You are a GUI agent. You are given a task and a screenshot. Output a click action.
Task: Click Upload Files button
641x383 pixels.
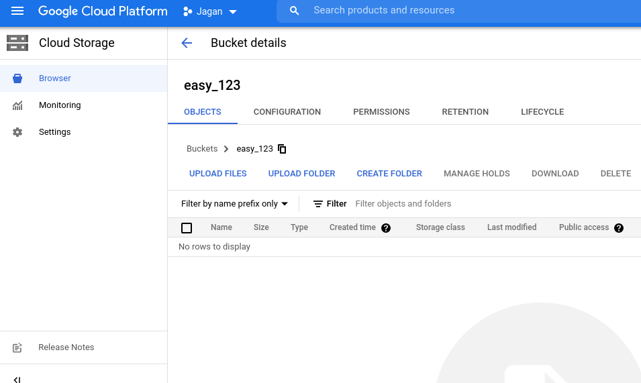(x=218, y=174)
